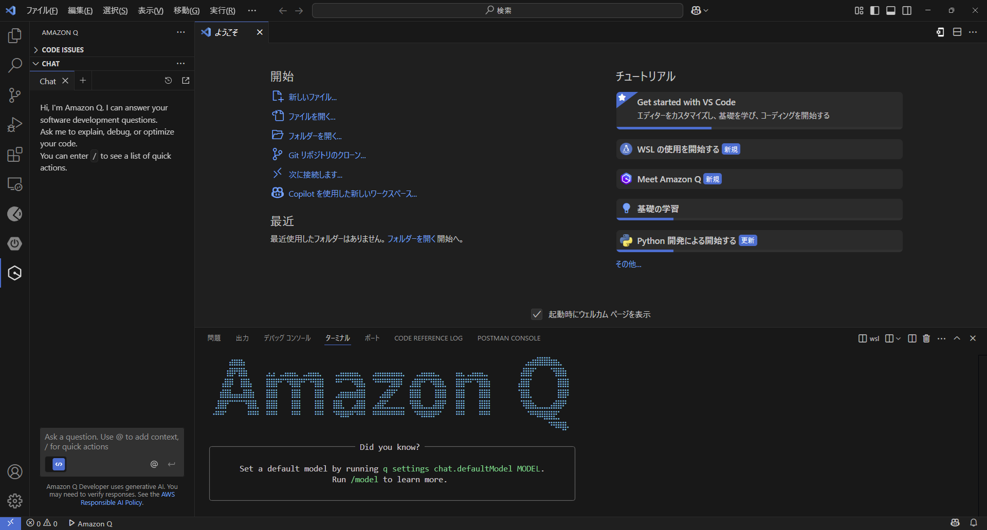
Task: Open the 編集(E) menu
Action: point(80,11)
